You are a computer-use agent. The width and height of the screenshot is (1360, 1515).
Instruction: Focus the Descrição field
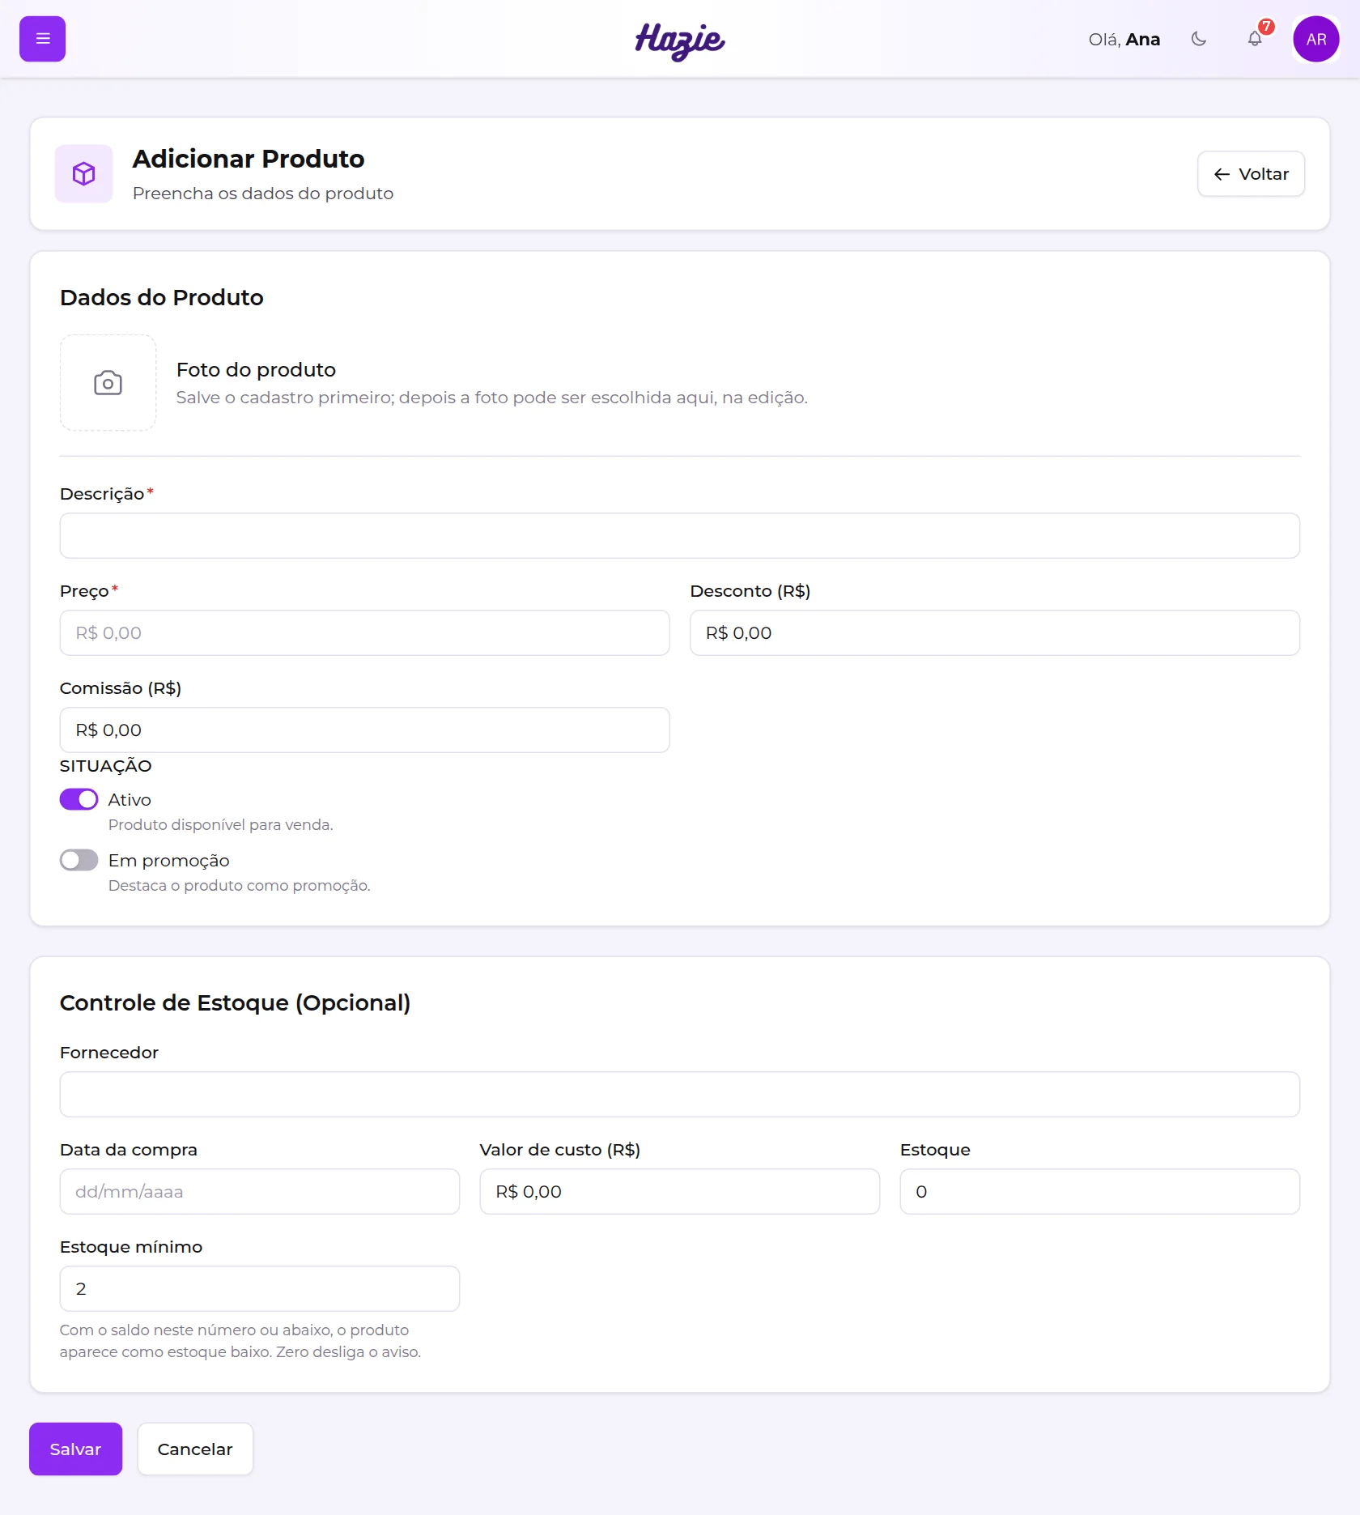(680, 535)
